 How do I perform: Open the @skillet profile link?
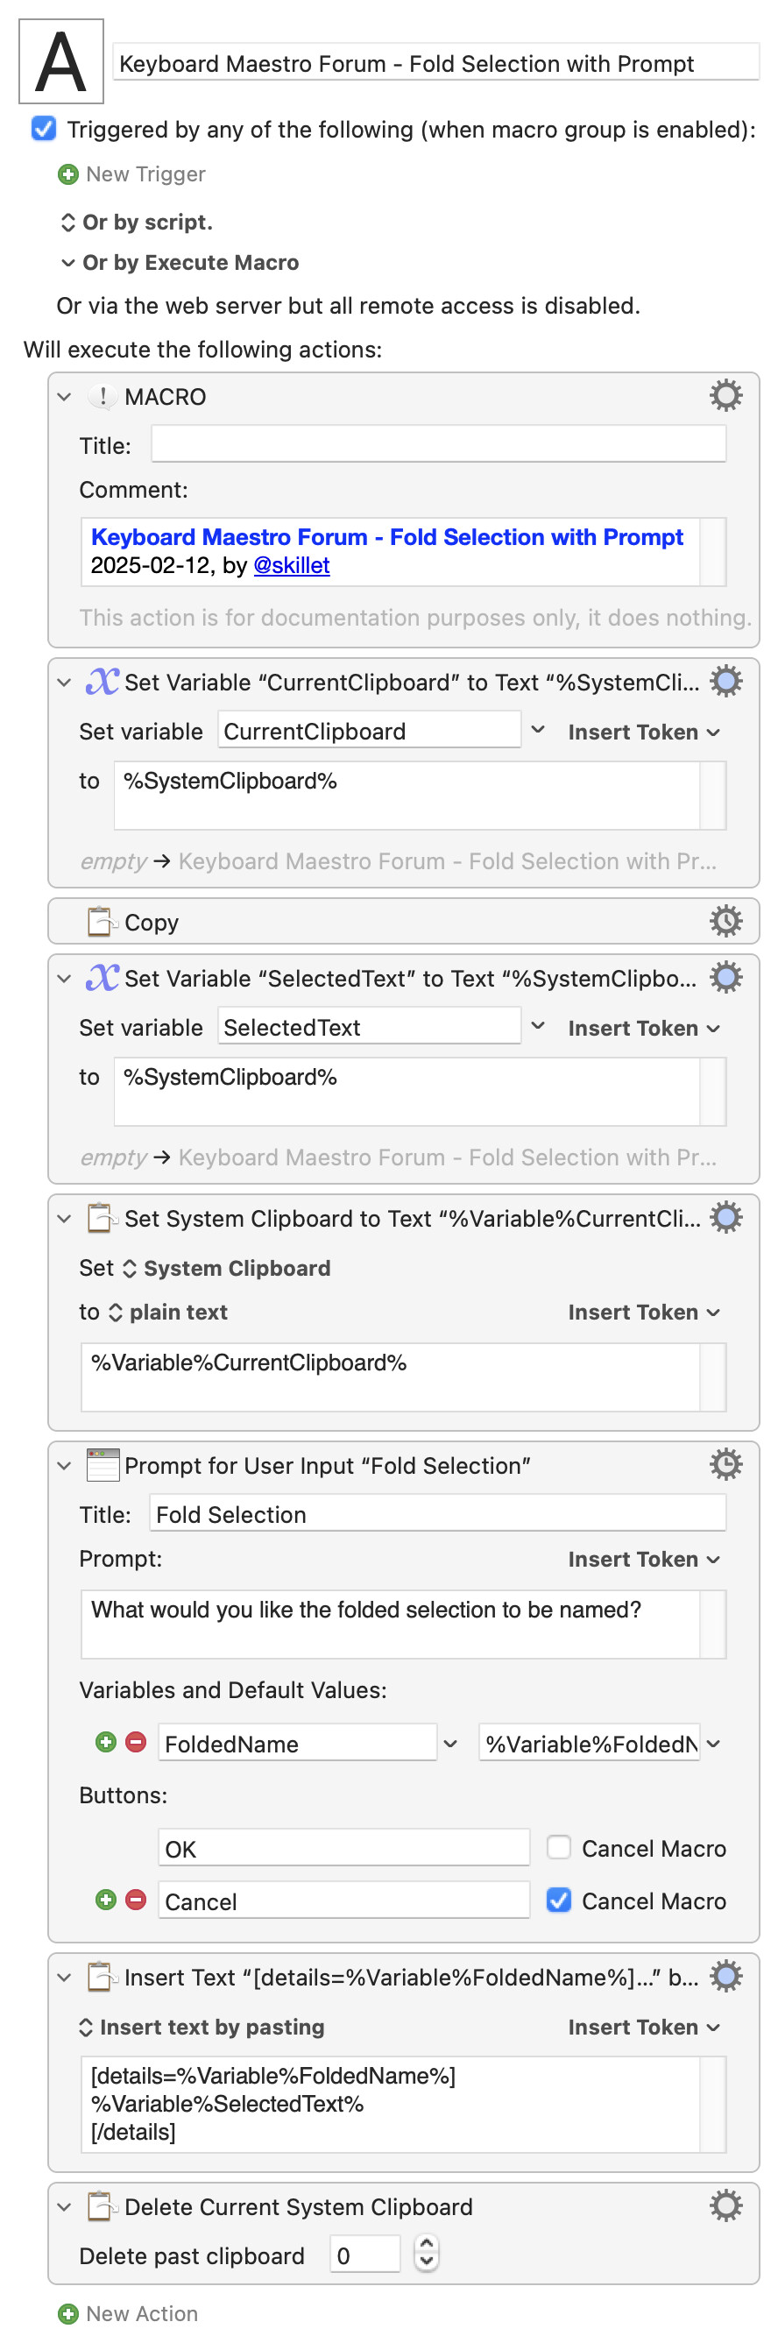point(291,565)
